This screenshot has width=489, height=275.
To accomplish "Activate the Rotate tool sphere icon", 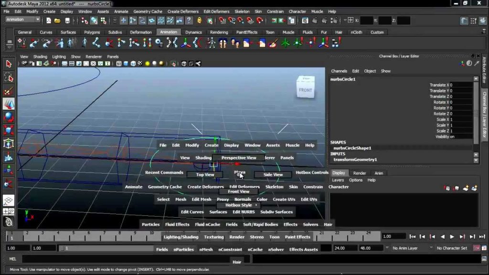I will point(9,117).
